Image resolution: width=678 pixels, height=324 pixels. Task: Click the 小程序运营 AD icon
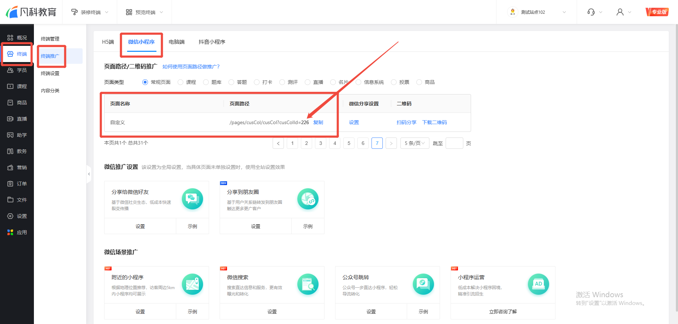[538, 284]
